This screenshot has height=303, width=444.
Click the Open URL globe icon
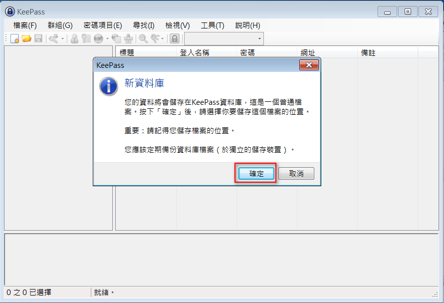point(98,38)
